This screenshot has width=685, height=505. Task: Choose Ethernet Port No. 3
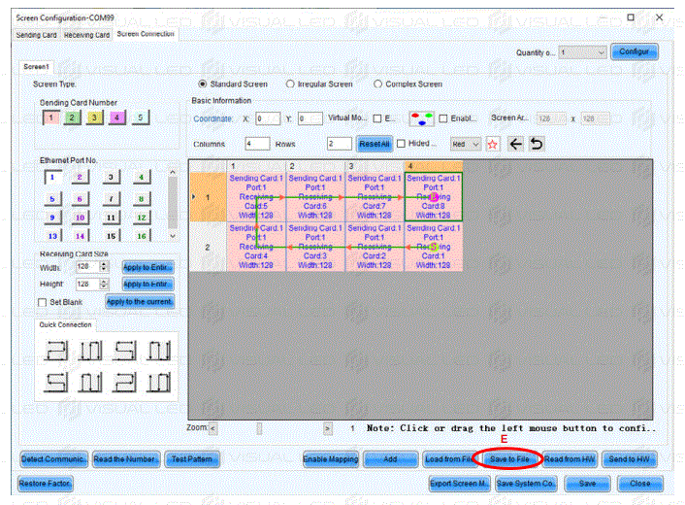[111, 177]
